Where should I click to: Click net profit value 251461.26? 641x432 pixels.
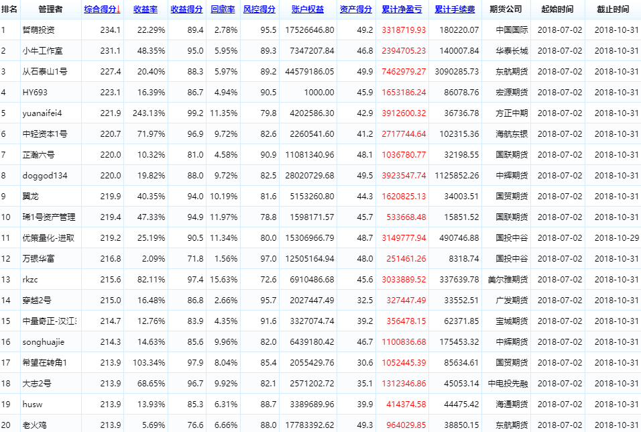(x=406, y=258)
